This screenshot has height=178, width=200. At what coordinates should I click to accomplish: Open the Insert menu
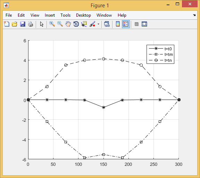click(50, 15)
